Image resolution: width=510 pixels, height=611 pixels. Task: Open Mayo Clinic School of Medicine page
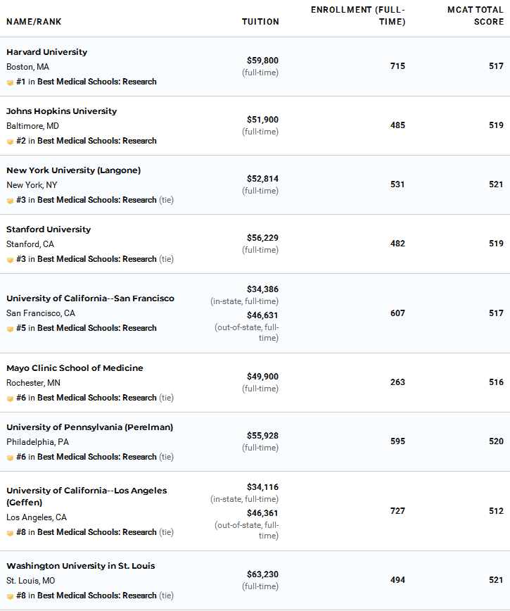pos(75,368)
